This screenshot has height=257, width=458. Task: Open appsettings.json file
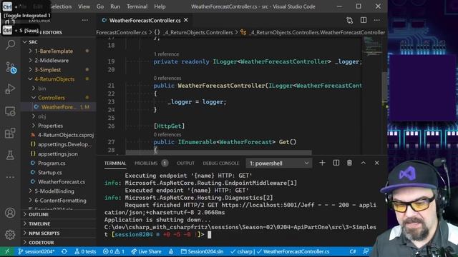pos(58,154)
